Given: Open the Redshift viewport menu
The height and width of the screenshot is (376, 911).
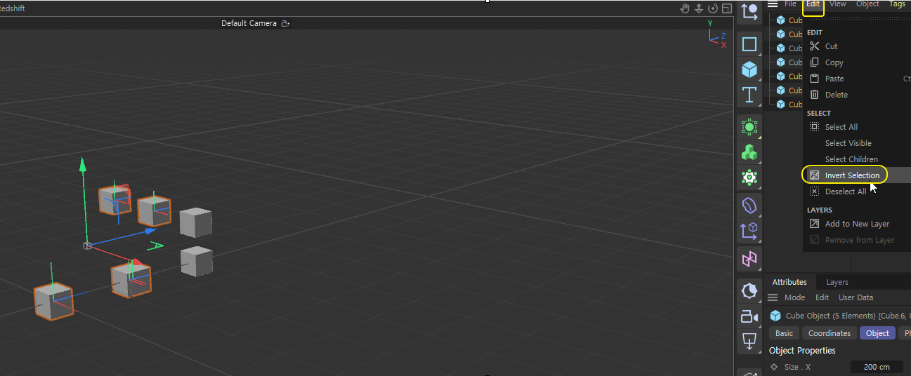Looking at the screenshot, I should click(12, 8).
